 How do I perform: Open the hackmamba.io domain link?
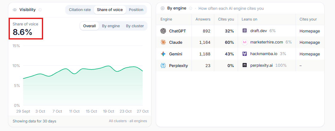(264, 54)
